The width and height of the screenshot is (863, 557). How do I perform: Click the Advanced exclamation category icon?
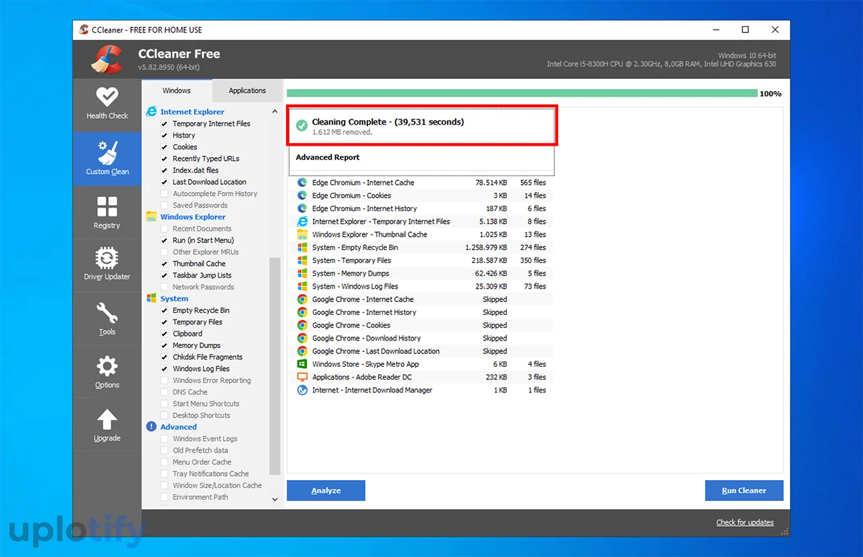152,427
